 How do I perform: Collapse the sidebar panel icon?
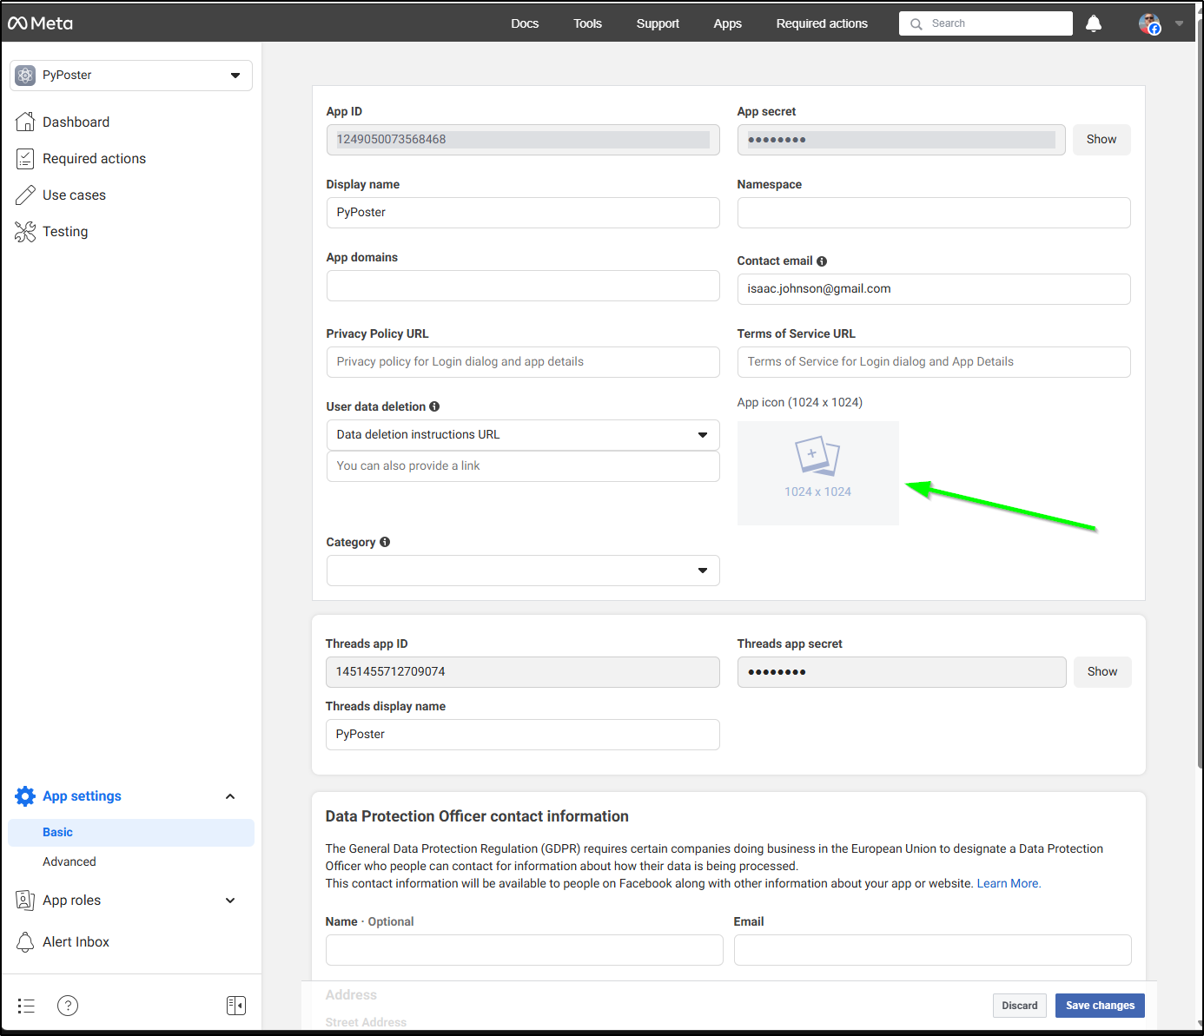point(236,1006)
